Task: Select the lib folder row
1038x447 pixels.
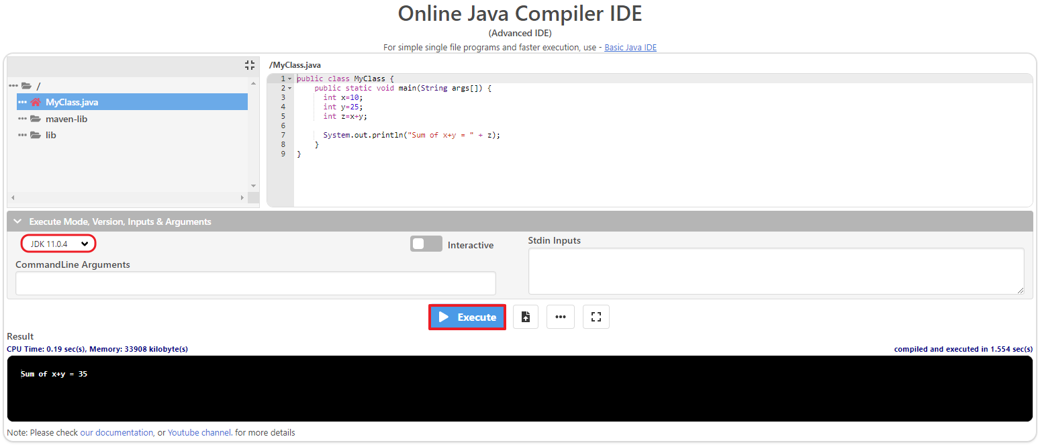Action: click(132, 135)
